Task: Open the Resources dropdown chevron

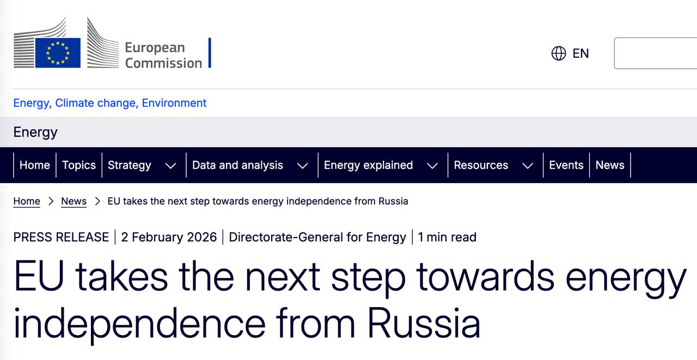Action: tap(527, 165)
